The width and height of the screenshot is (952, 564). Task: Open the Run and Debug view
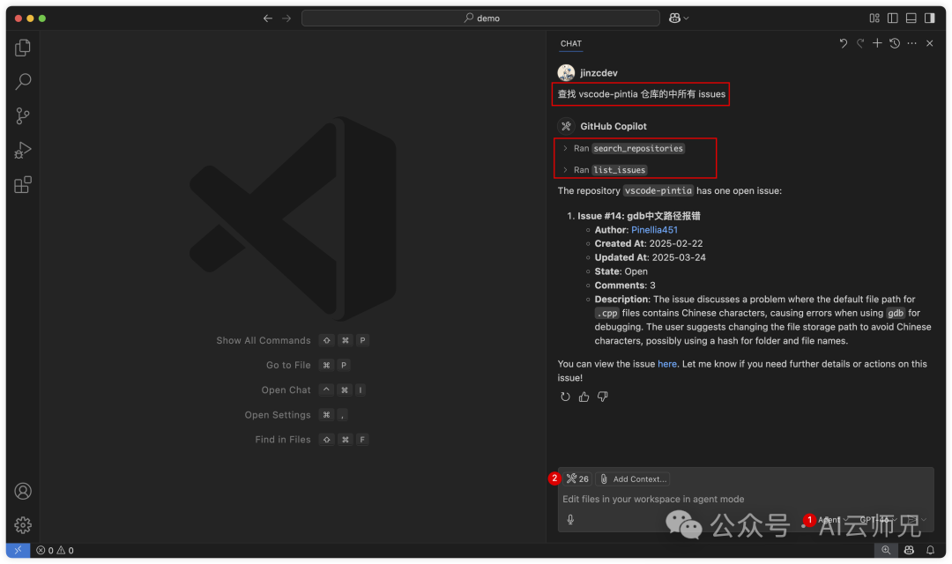point(23,150)
